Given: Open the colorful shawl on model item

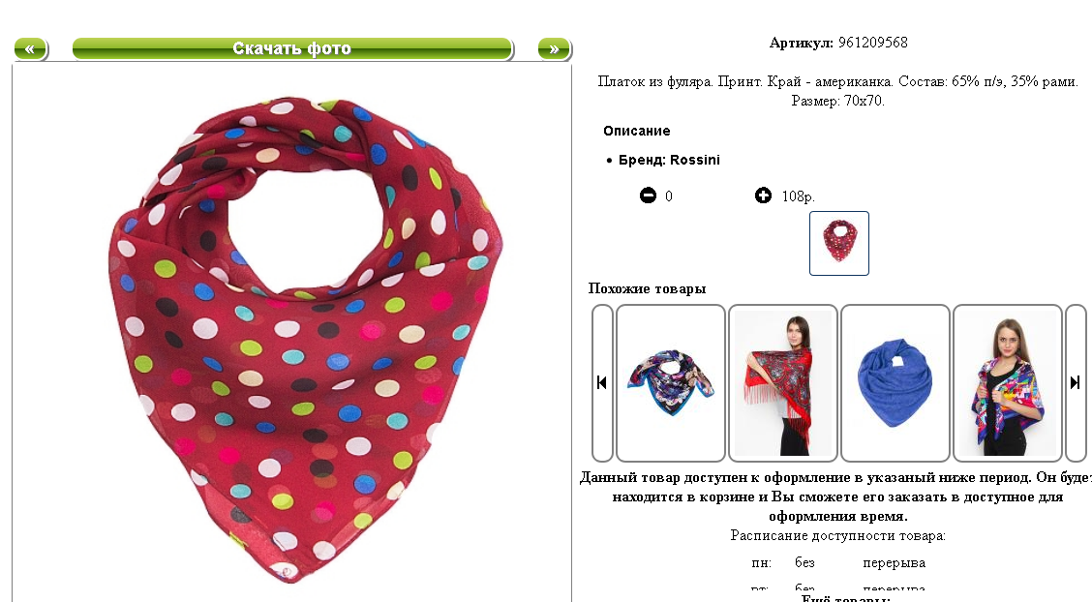Looking at the screenshot, I should pos(1008,382).
